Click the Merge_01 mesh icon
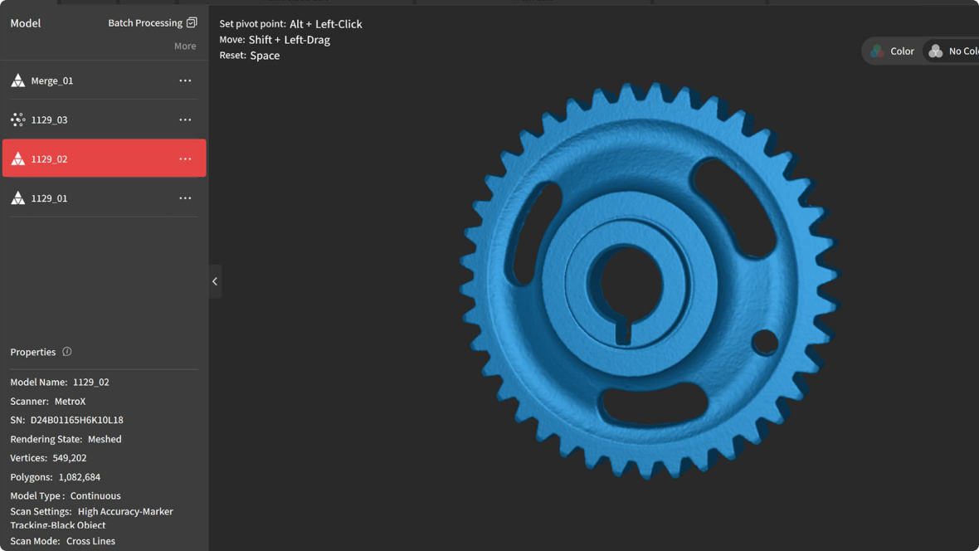This screenshot has height=551, width=979. coord(17,80)
